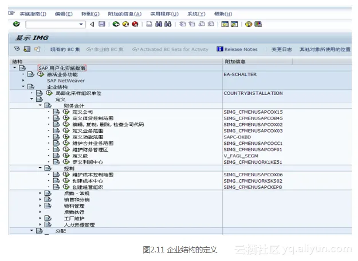Image resolution: width=358 pixels, height=261 pixels.
Task: Click the execute icon for 定义业务范围
Action: [x=66, y=130]
